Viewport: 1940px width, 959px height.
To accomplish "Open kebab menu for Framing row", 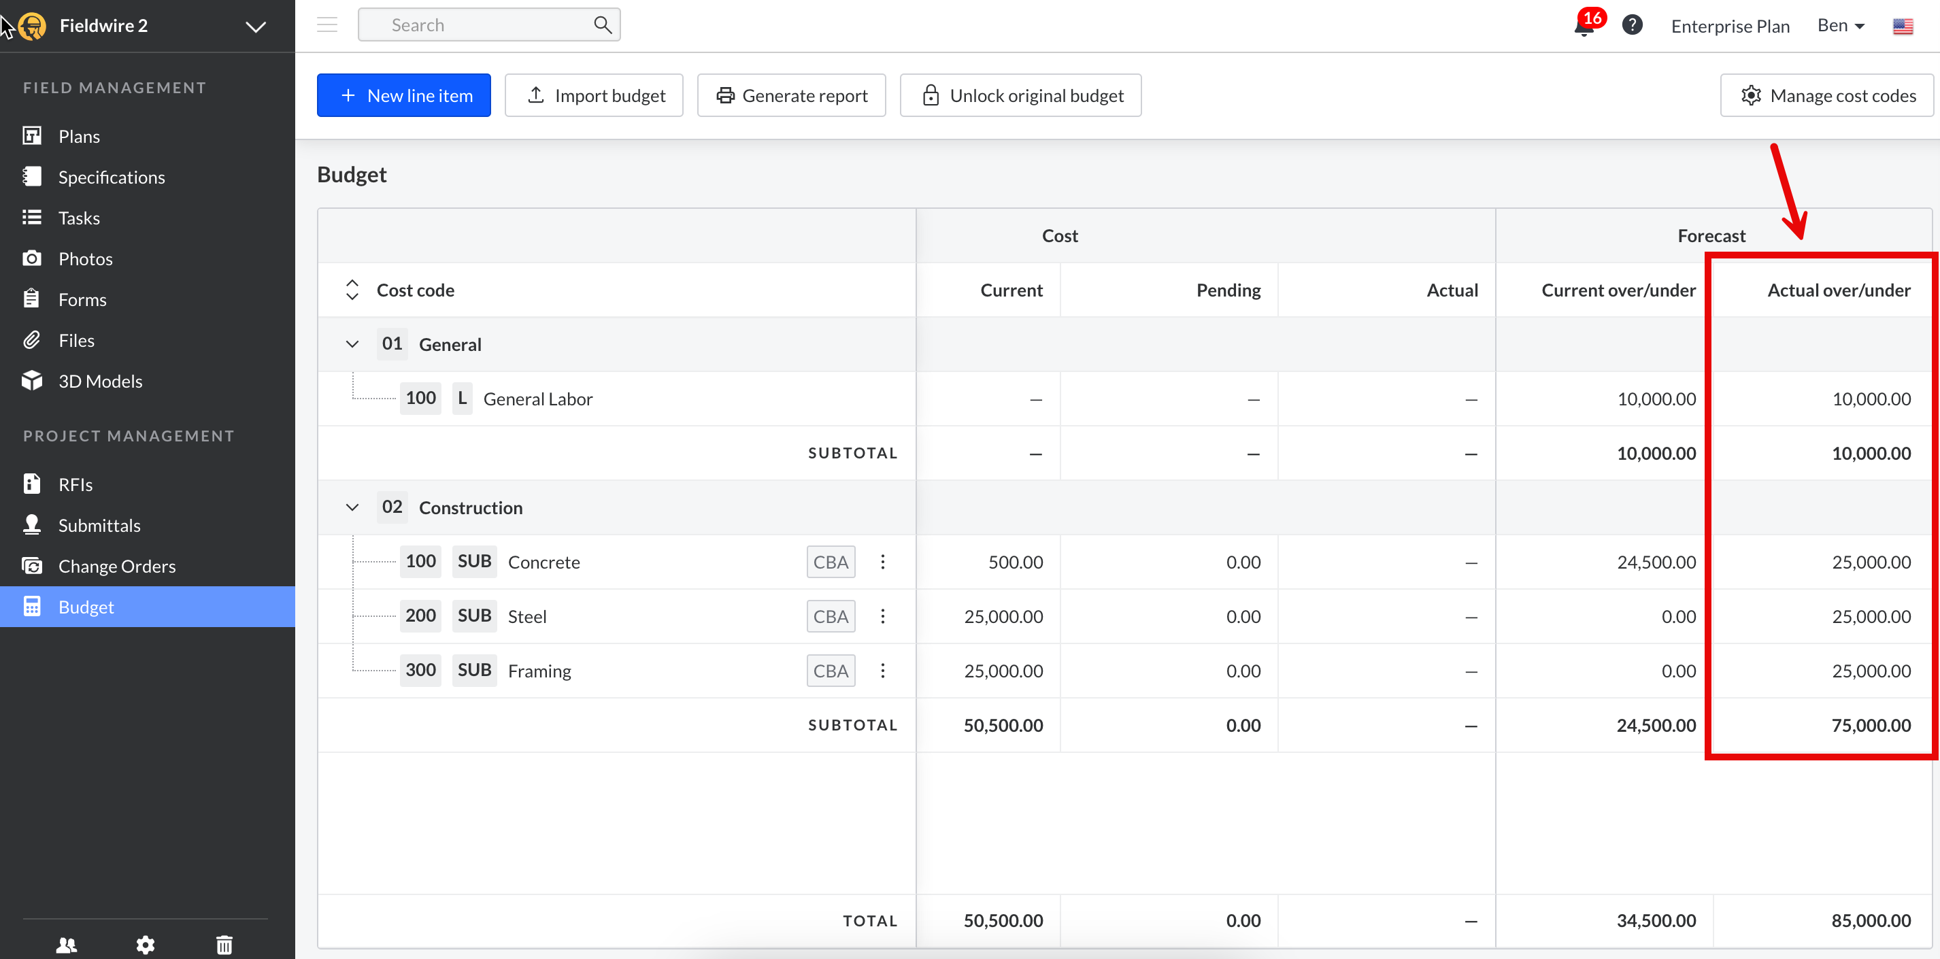I will [883, 670].
